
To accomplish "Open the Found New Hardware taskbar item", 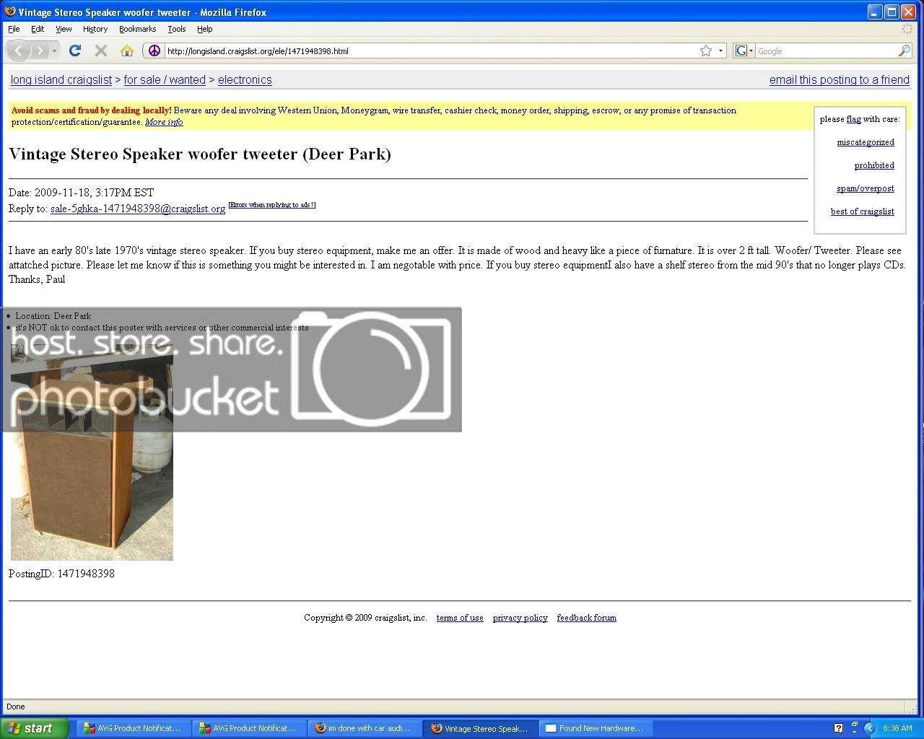I will click(596, 728).
